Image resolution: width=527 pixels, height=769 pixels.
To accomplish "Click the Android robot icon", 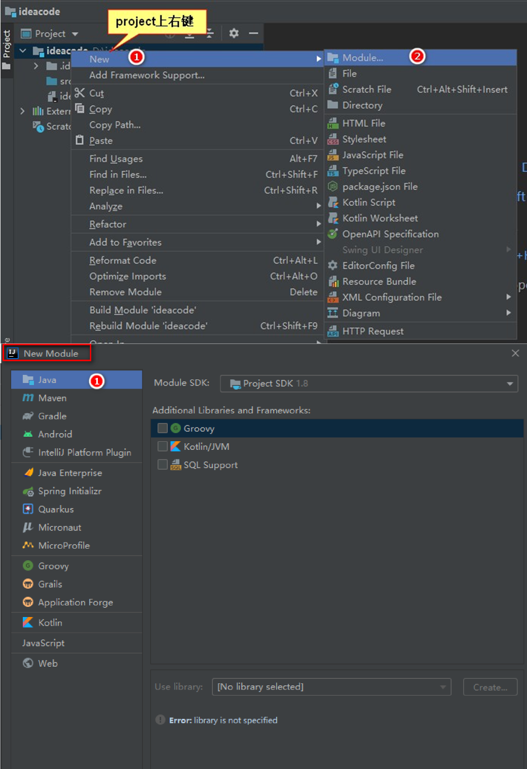I will click(28, 434).
